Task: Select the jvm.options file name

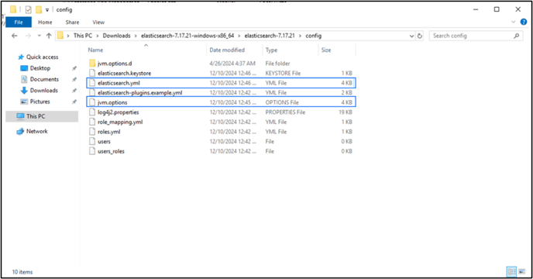Action: 112,102
